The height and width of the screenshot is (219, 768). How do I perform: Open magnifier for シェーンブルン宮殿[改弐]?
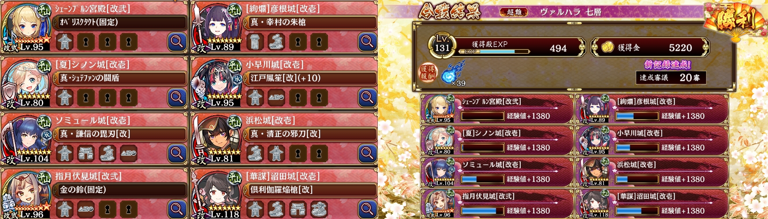[x=177, y=42]
